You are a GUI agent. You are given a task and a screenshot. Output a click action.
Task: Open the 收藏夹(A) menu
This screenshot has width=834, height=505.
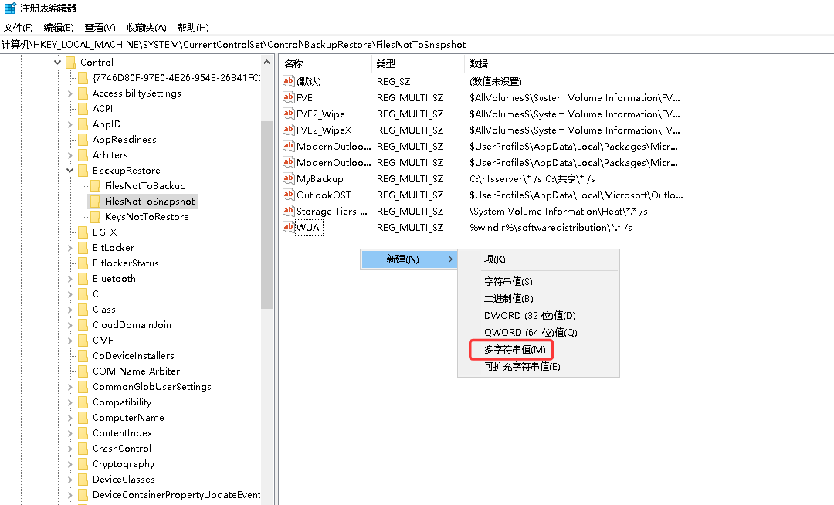(x=146, y=28)
